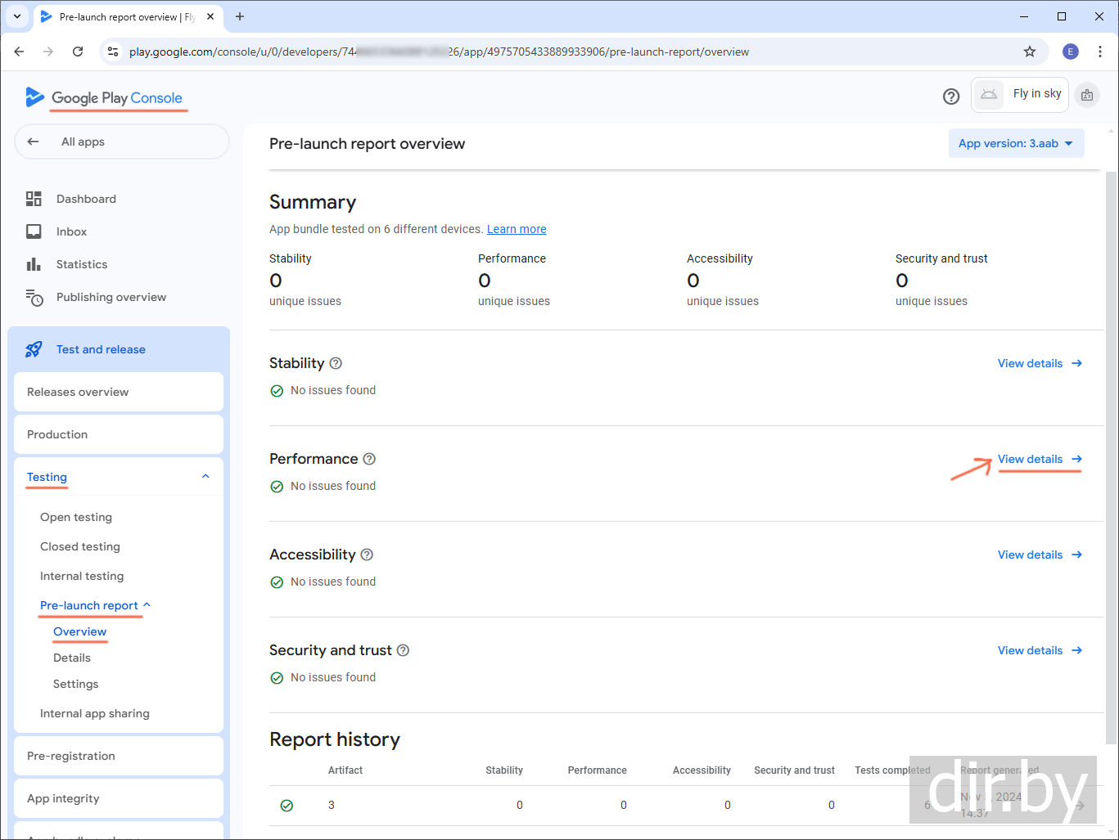Click the Stability help tooltip icon
This screenshot has width=1119, height=840.
coord(336,363)
